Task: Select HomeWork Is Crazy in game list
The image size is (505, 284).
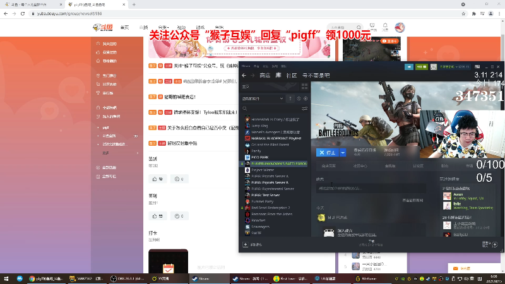Action: pyautogui.click(x=275, y=119)
